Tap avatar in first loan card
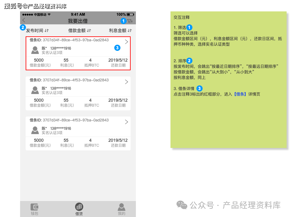 click(x=35, y=50)
